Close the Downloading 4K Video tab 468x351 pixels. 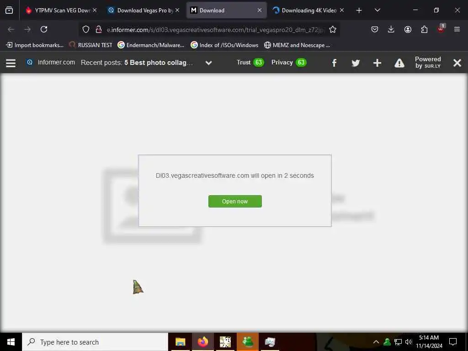click(342, 10)
